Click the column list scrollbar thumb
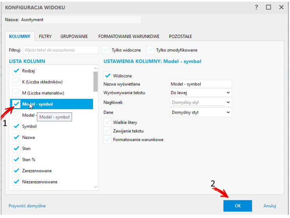This screenshot has width=290, height=218. 95,82
